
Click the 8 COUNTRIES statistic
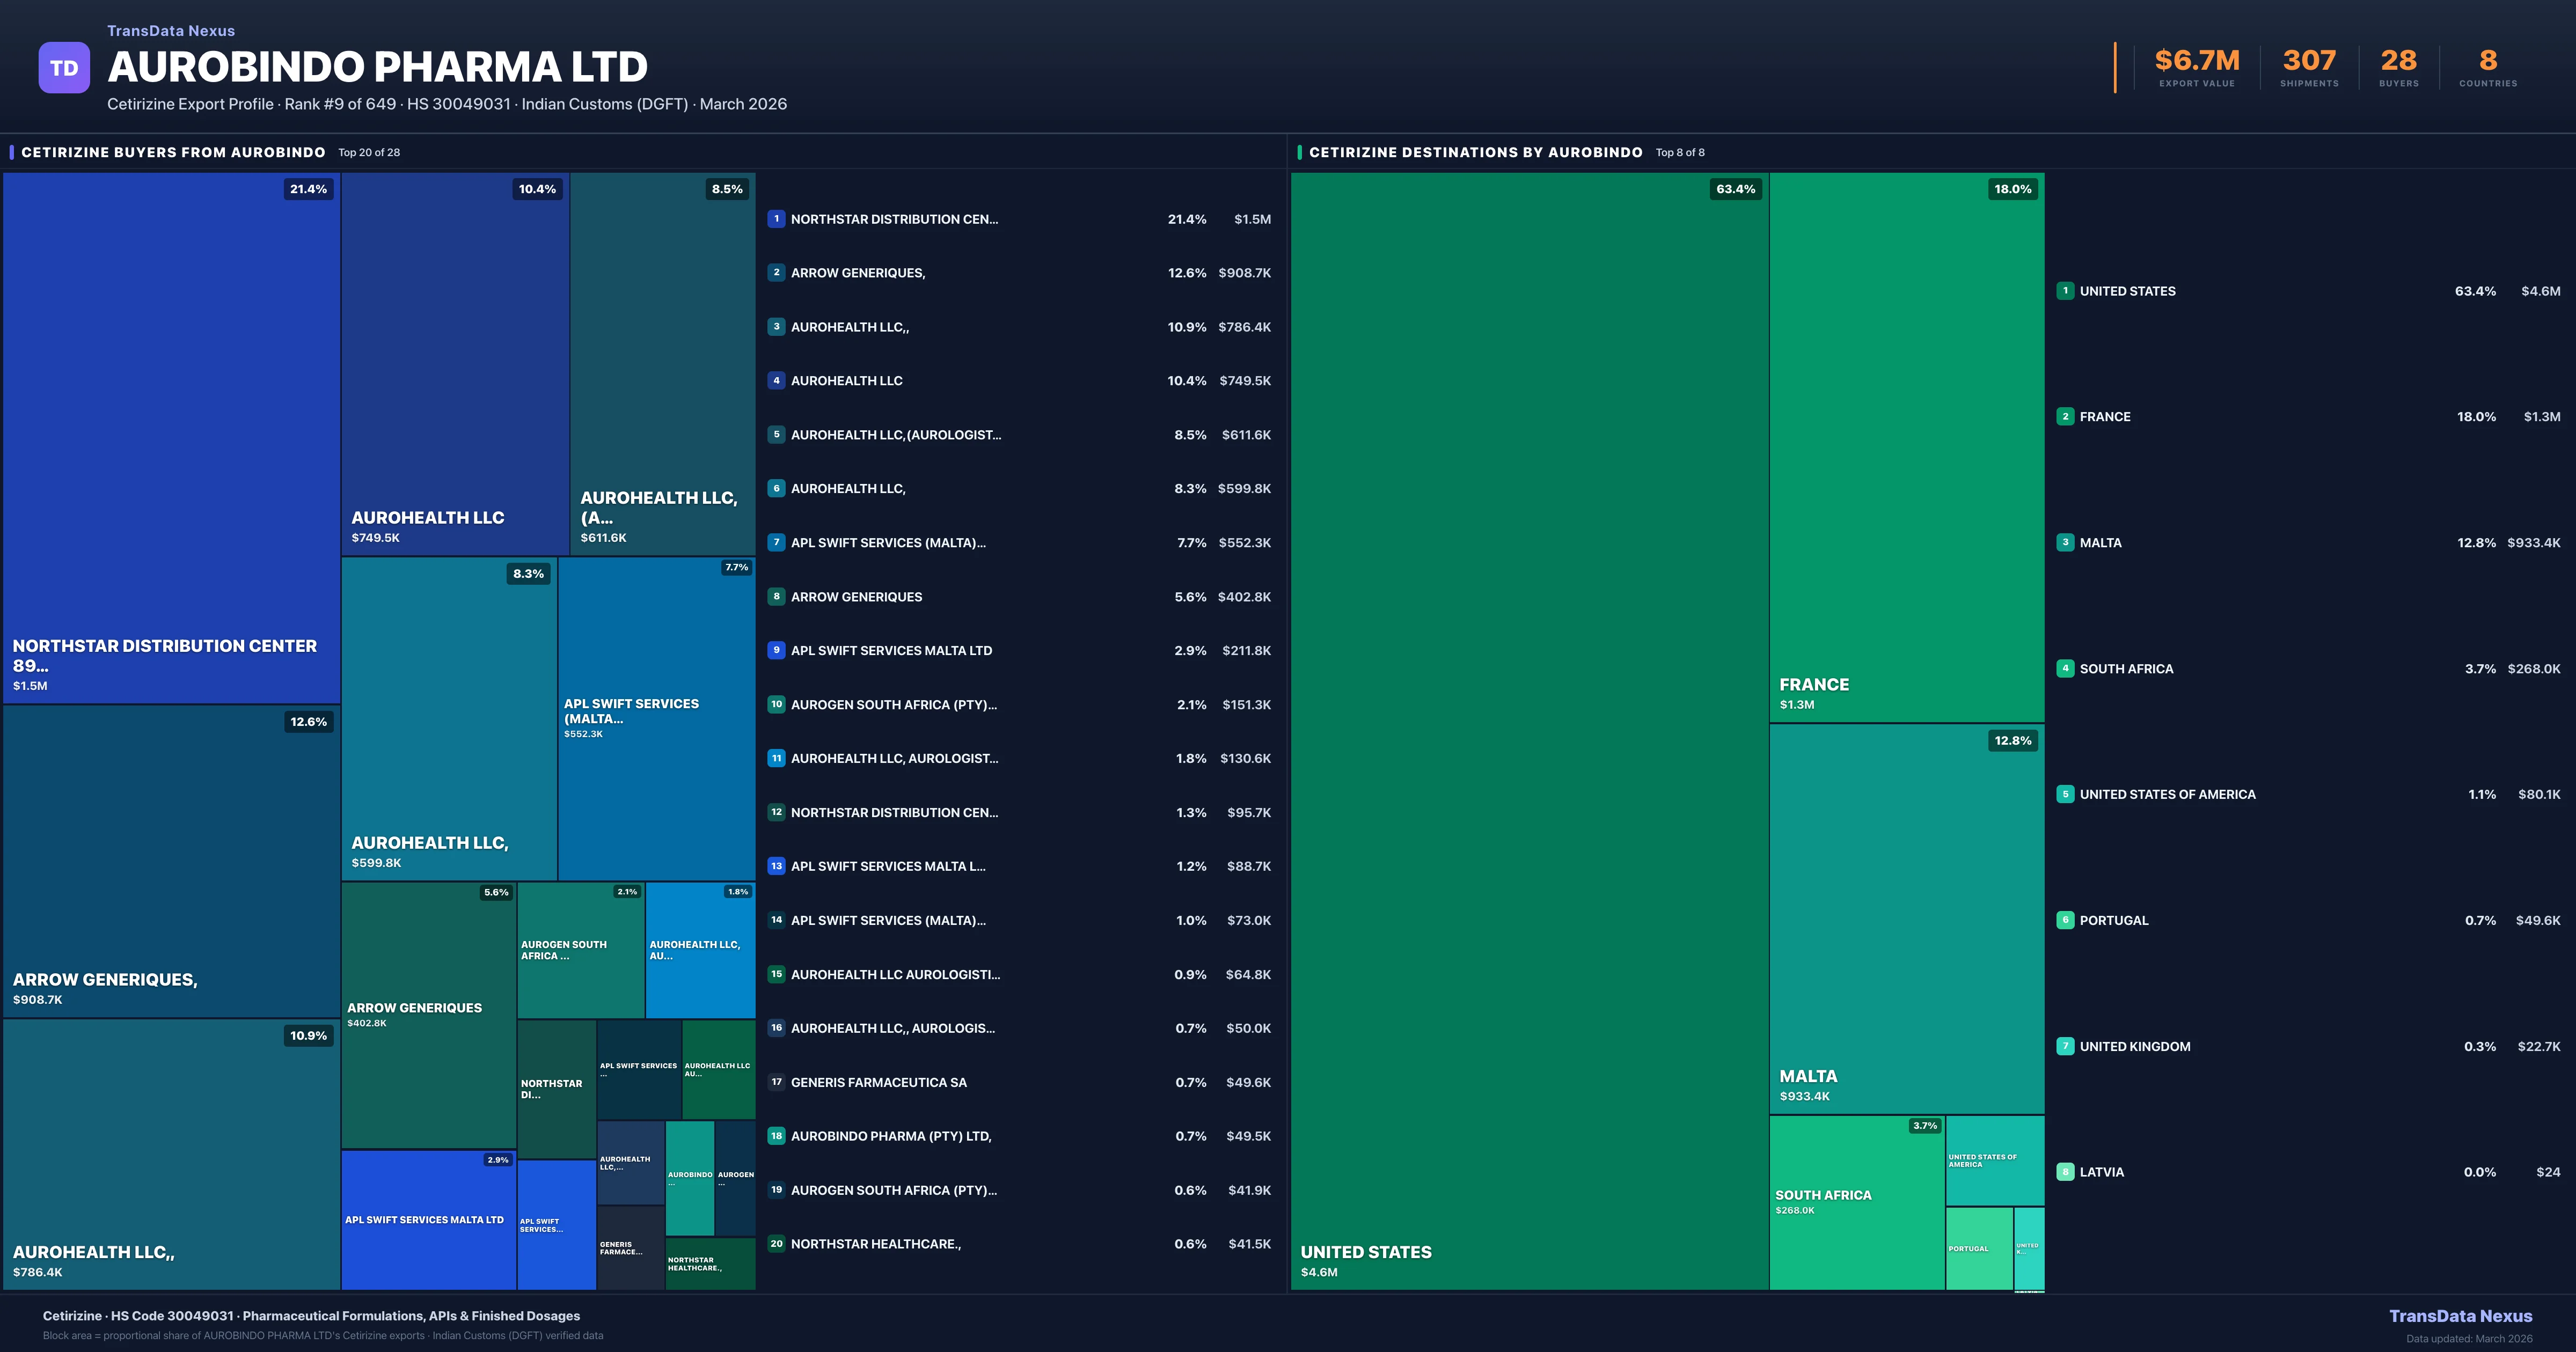[2487, 60]
